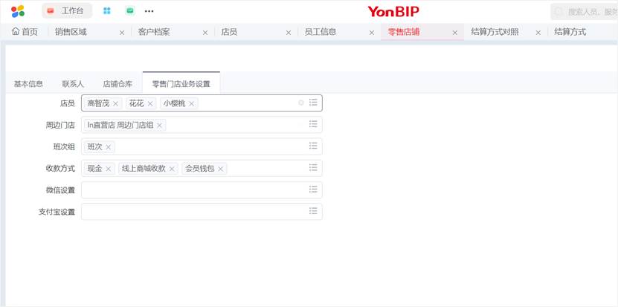This screenshot has width=618, height=307.
Task: Open list picker icon for 收款方式 field
Action: point(313,168)
